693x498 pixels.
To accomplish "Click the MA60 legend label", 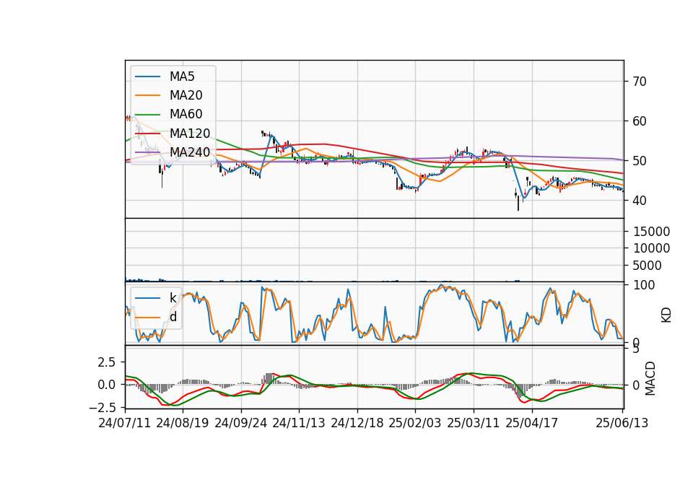I will [x=186, y=115].
